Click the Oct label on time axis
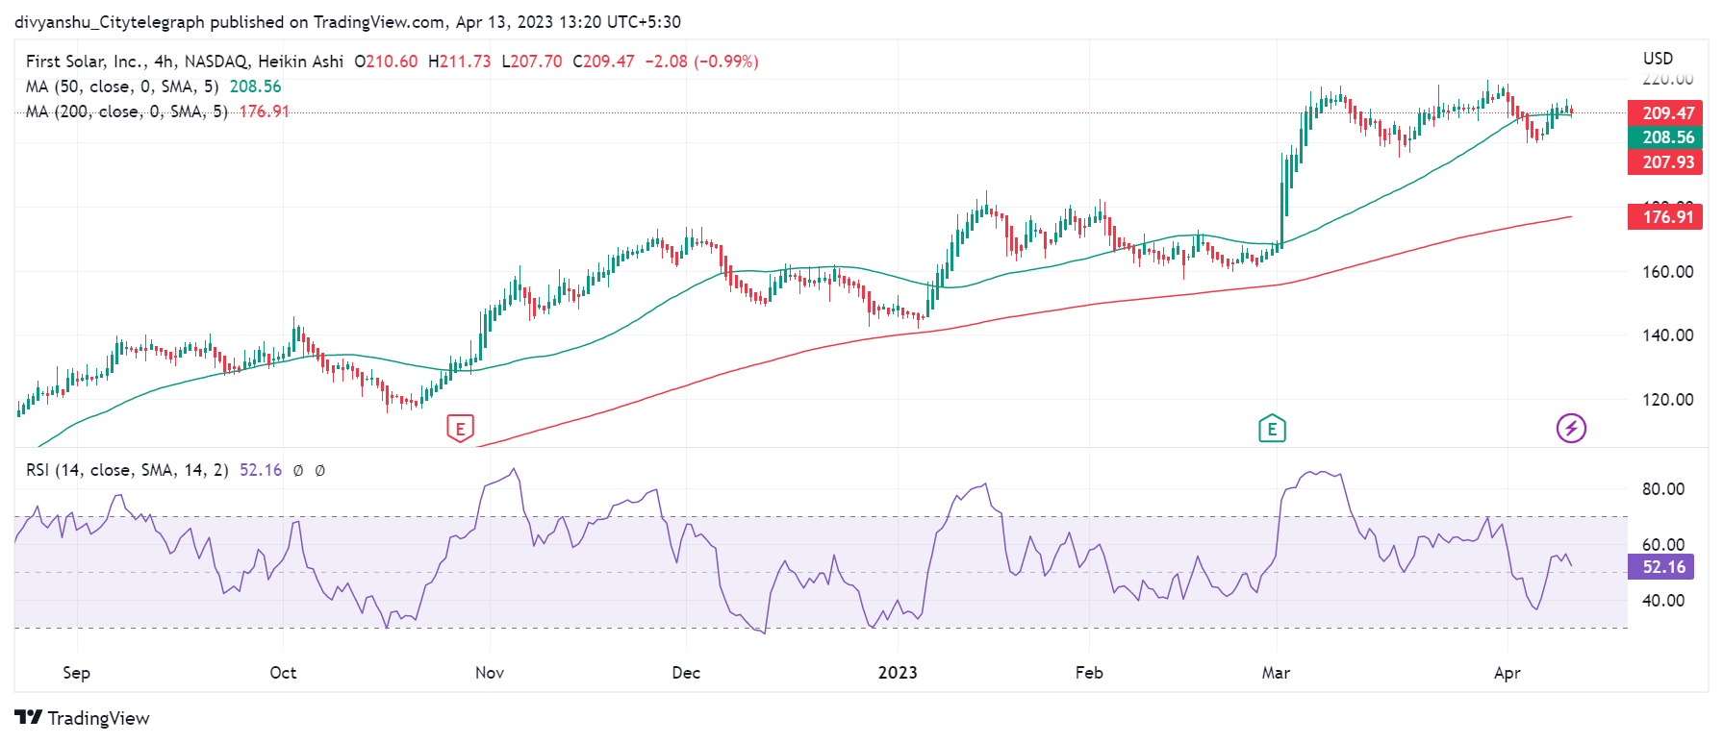The height and width of the screenshot is (743, 1723). click(x=283, y=673)
